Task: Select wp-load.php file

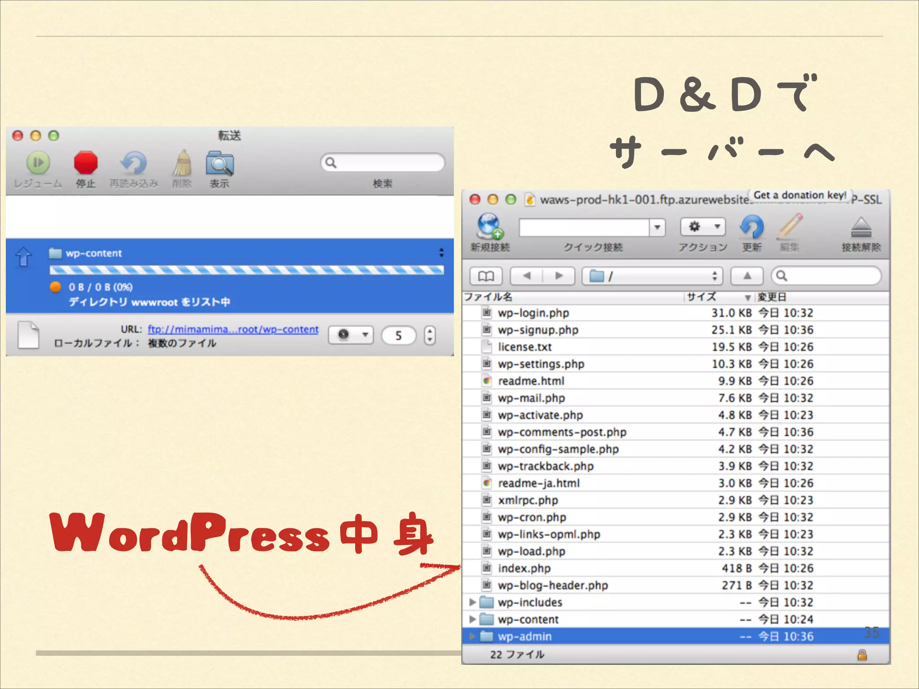Action: coord(676,551)
